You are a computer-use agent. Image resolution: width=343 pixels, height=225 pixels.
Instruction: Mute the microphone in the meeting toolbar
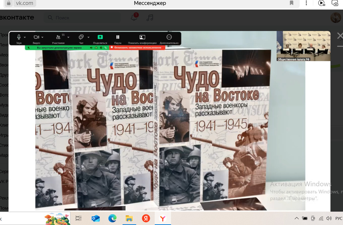19,37
